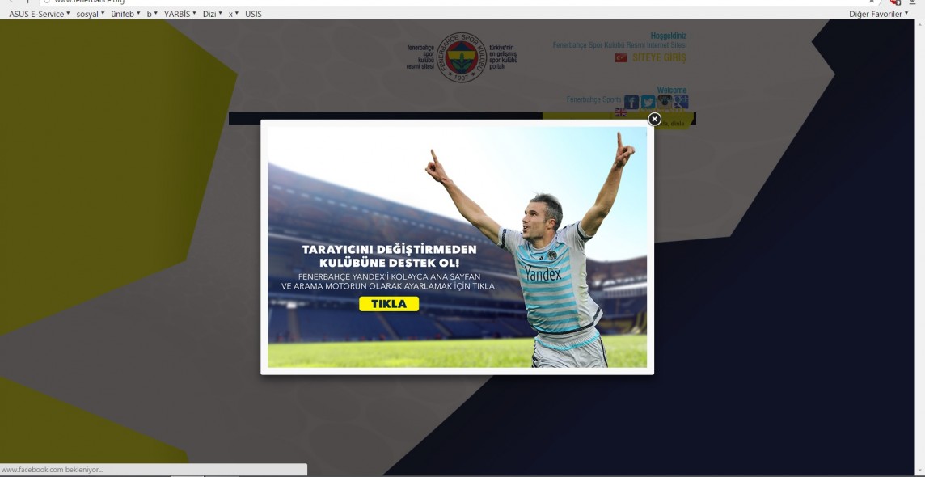Open the Fenerbahçe Facebook page icon
Viewport: 925px width, 477px height.
click(x=631, y=102)
